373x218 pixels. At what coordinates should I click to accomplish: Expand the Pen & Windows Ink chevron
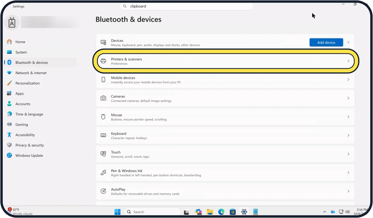tap(348, 173)
